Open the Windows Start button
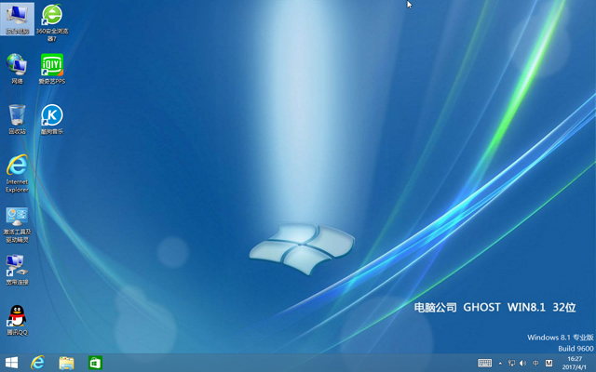This screenshot has width=596, height=372. 12,363
